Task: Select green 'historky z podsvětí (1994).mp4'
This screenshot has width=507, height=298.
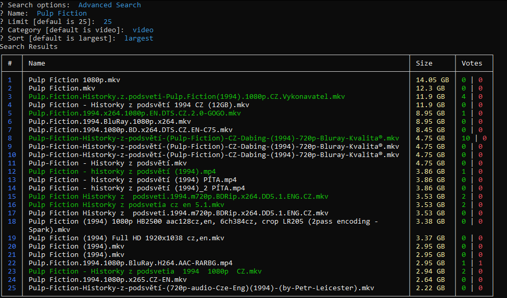Action: 122,172
